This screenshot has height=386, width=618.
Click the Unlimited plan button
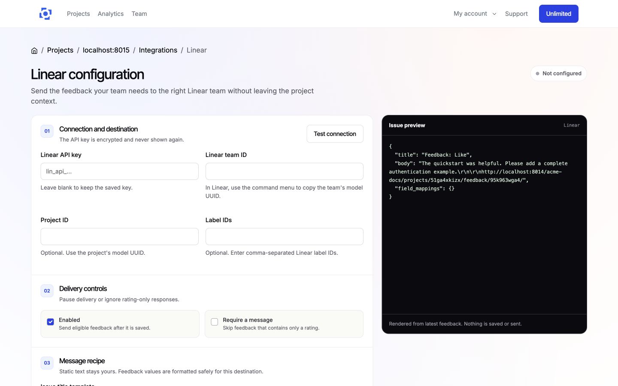click(558, 14)
